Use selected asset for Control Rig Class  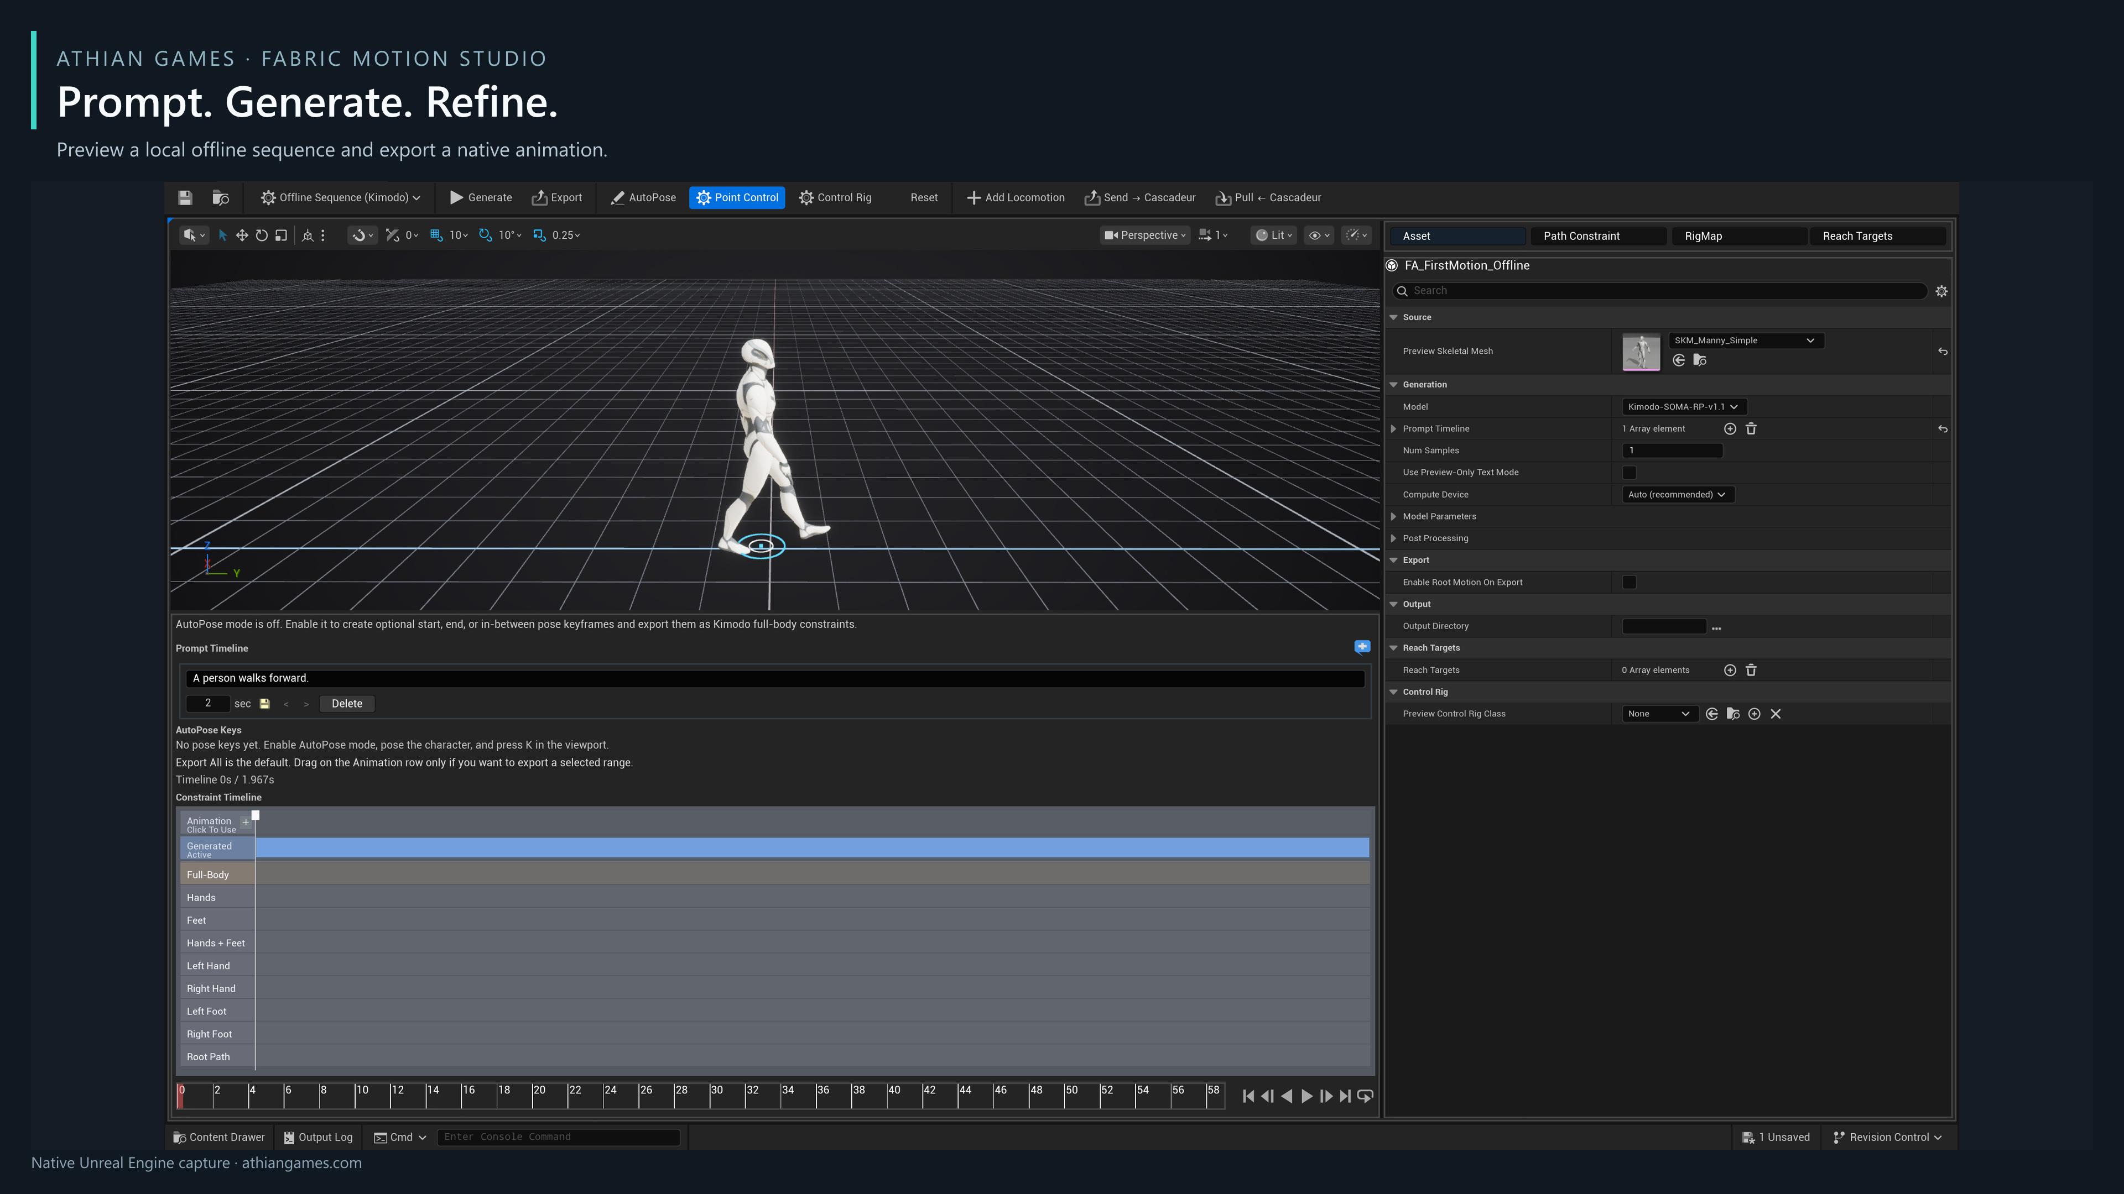coord(1712,714)
